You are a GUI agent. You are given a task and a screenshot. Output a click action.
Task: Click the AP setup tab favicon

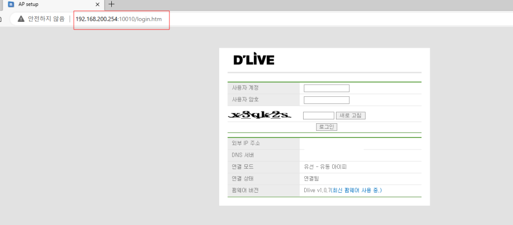coord(11,4)
